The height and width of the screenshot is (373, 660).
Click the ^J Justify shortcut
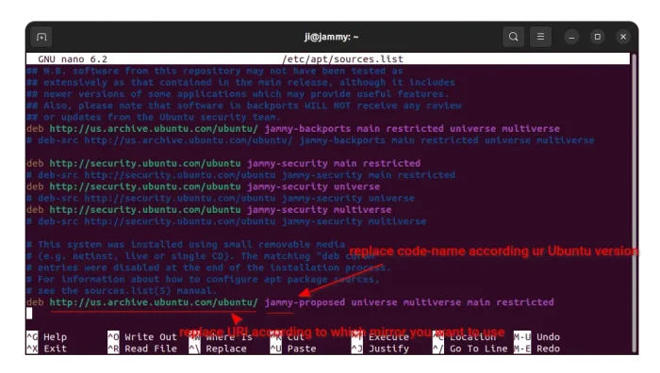[x=381, y=349]
